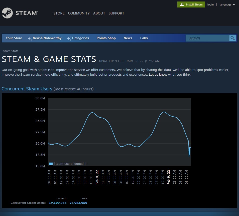The image size is (239, 216).
Task: Click the blue legend square for logged-in users
Action: pos(51,164)
